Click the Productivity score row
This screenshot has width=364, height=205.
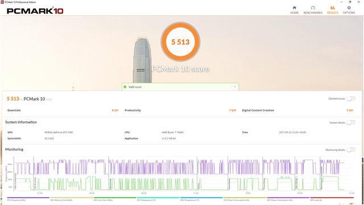point(180,110)
